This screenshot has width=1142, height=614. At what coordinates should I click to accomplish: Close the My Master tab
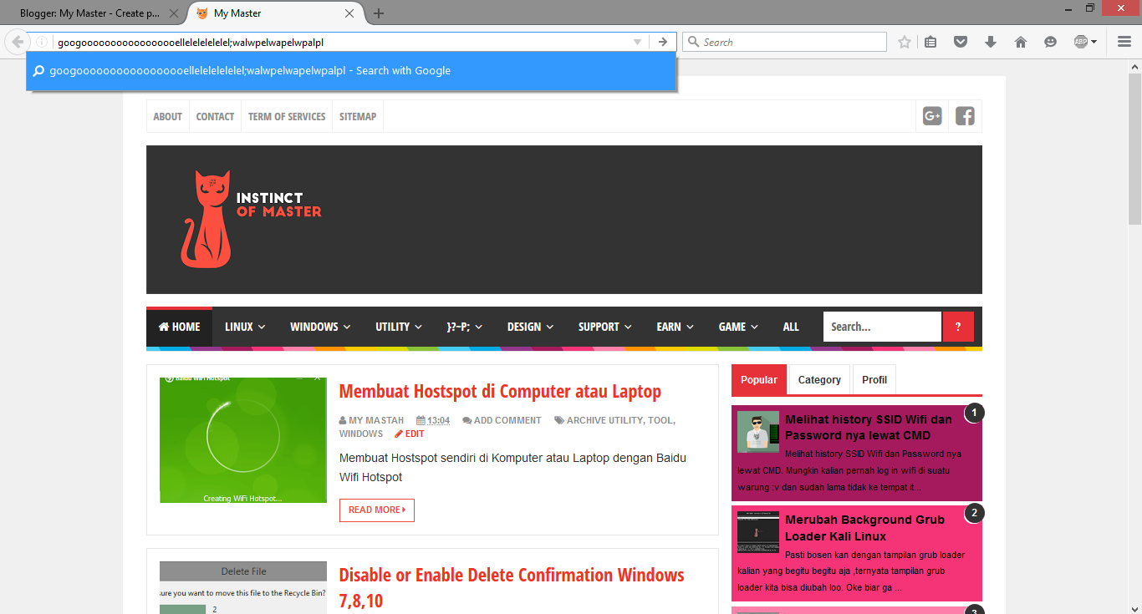(349, 13)
